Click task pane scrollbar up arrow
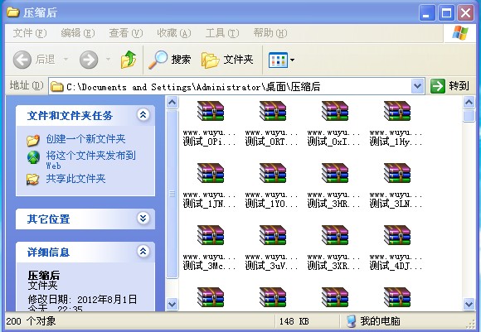Screen dimensions: 481x332 click(172, 103)
